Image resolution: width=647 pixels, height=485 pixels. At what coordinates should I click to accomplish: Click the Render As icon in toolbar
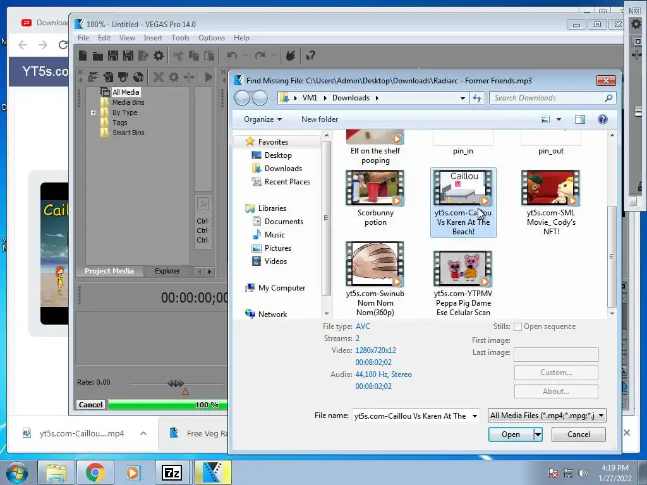[143, 56]
